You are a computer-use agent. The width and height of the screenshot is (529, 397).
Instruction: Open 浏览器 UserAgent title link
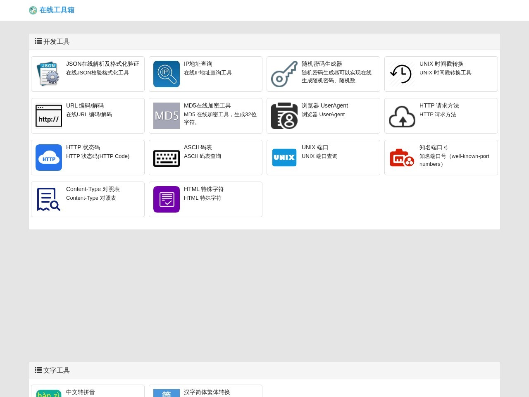325,105
